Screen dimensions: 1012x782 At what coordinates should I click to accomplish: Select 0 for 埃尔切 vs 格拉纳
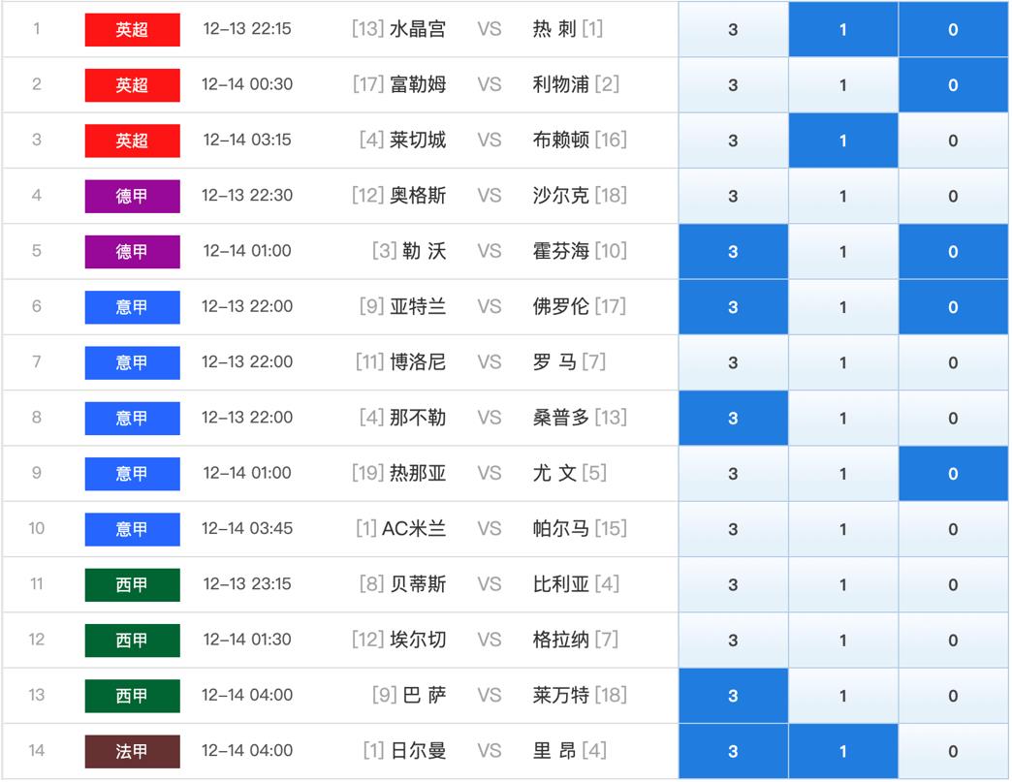(x=953, y=641)
